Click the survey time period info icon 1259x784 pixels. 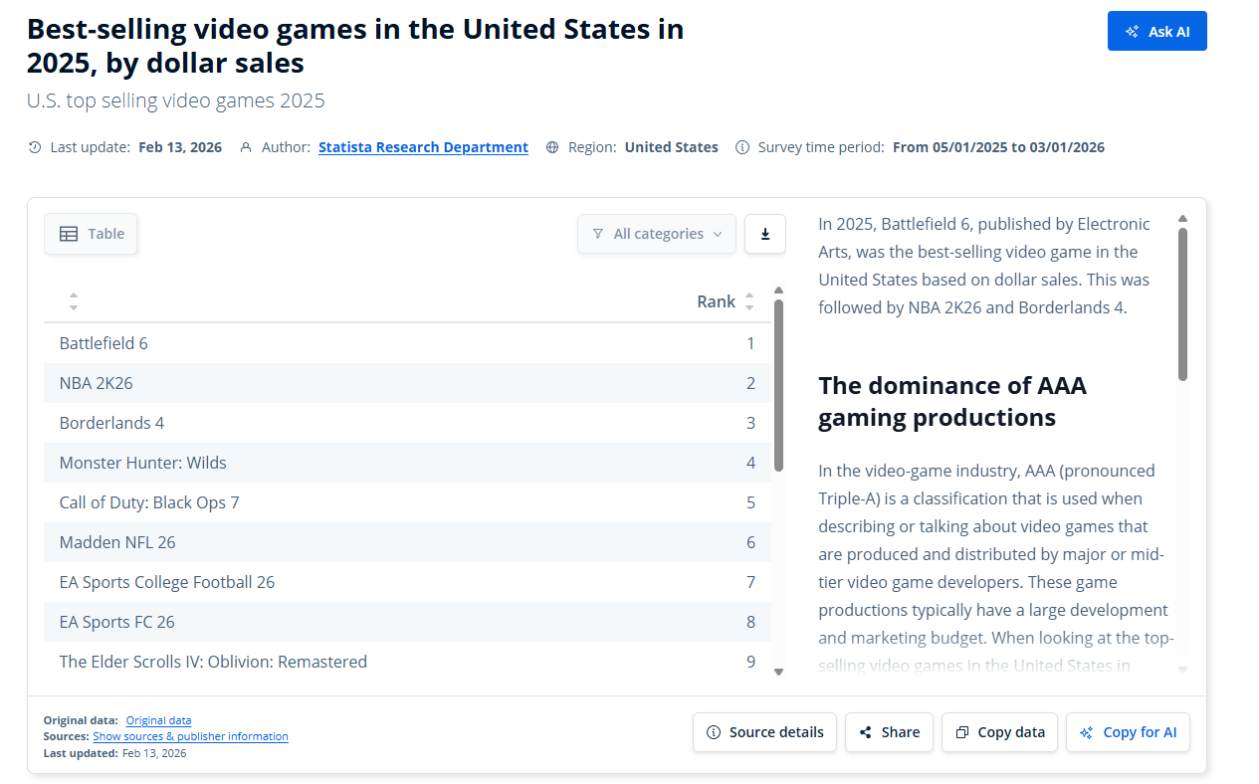(741, 147)
